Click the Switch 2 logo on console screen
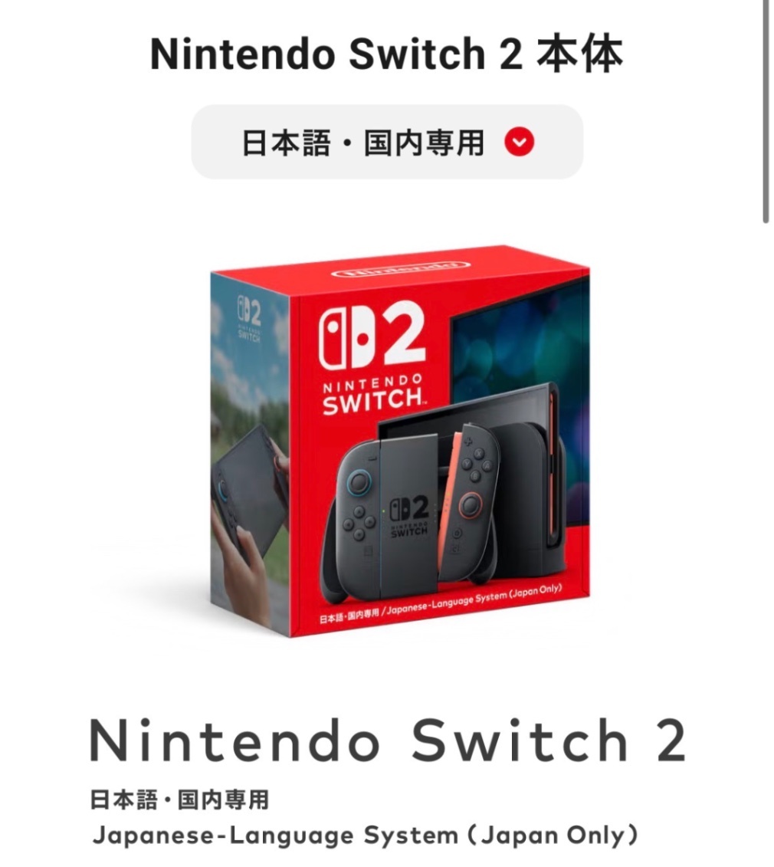774x867 pixels. coord(410,516)
